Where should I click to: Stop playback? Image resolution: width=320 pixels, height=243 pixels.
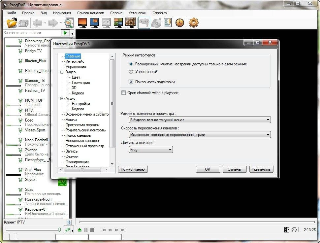tap(92, 230)
